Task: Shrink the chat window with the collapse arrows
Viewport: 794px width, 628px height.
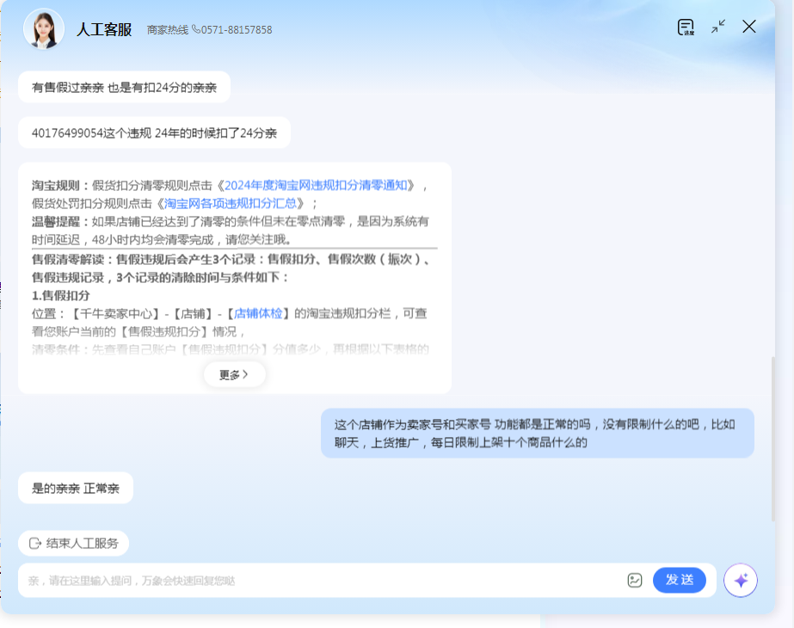Action: coord(718,27)
